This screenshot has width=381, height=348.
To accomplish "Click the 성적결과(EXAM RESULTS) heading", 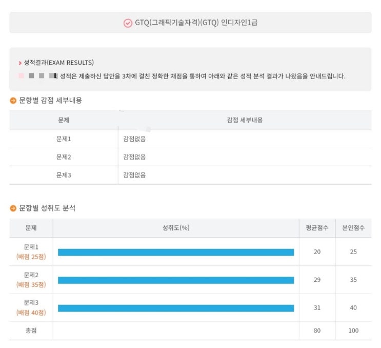I will 59,63.
